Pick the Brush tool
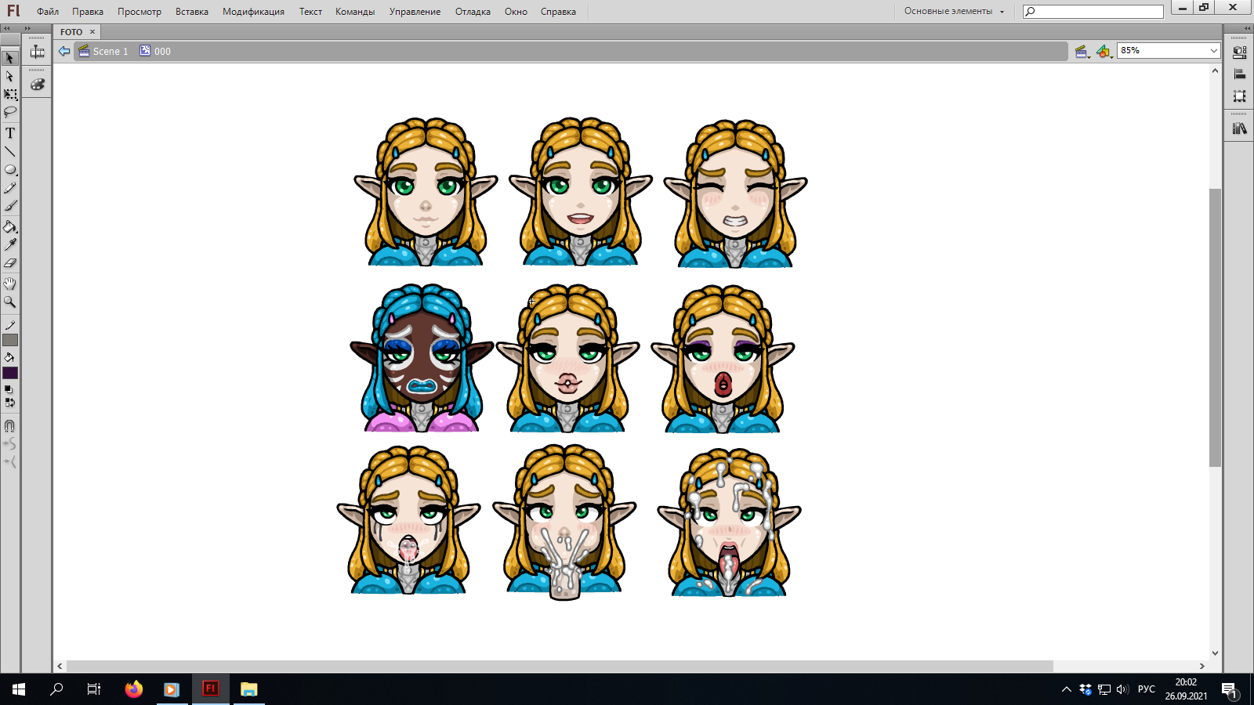Image resolution: width=1254 pixels, height=705 pixels. pos(10,206)
